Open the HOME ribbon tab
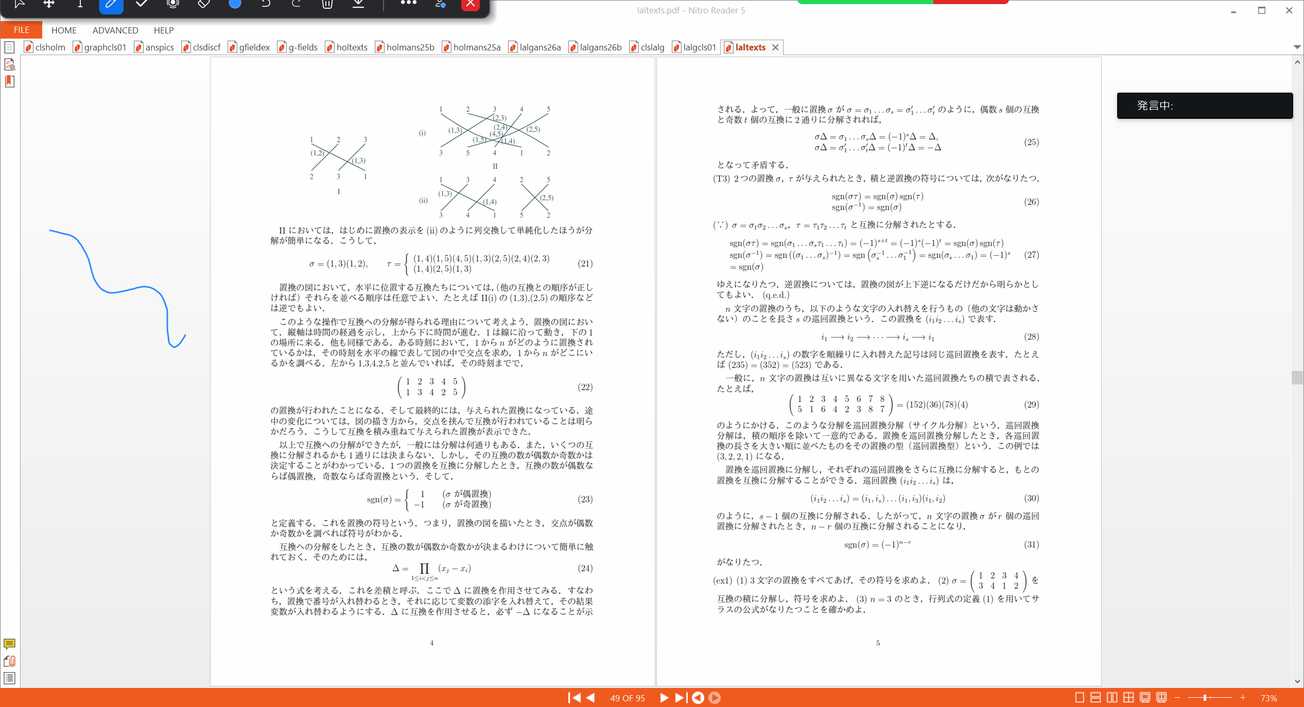Viewport: 1304px width, 707px height. (x=64, y=30)
